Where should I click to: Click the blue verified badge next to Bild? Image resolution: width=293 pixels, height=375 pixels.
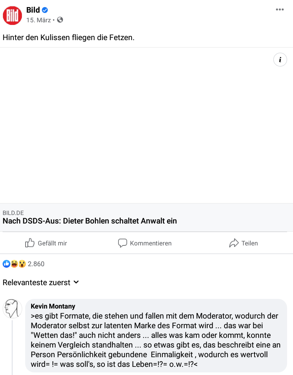[45, 10]
